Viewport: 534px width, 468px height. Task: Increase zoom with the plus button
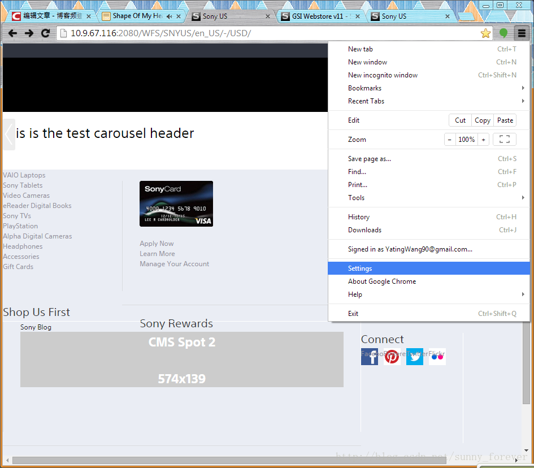tap(483, 139)
